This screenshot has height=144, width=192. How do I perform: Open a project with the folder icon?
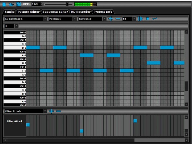11,4
